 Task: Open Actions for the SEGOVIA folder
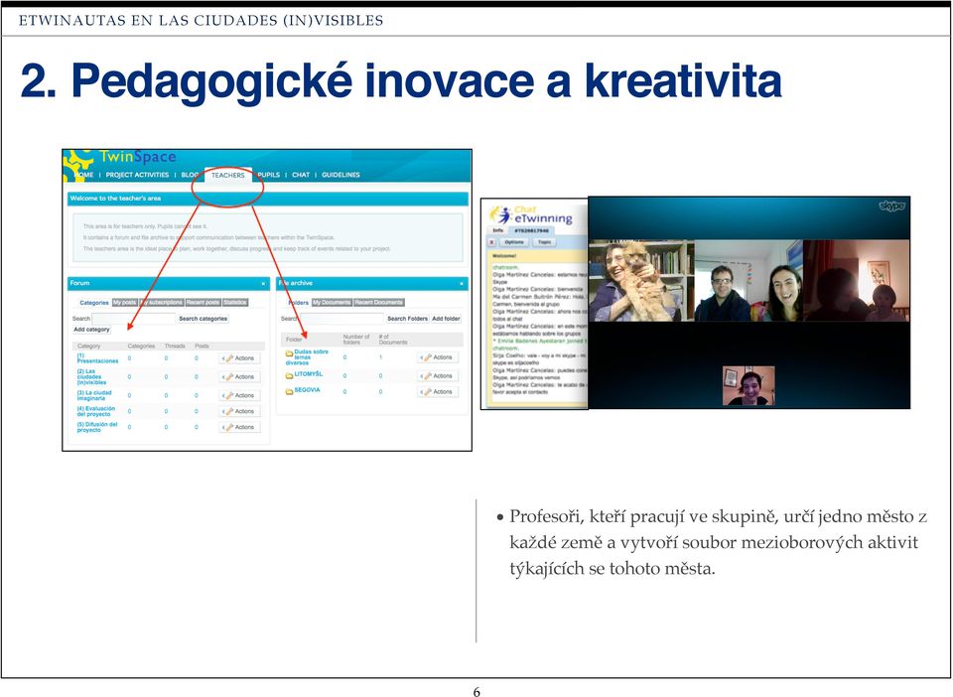[438, 392]
